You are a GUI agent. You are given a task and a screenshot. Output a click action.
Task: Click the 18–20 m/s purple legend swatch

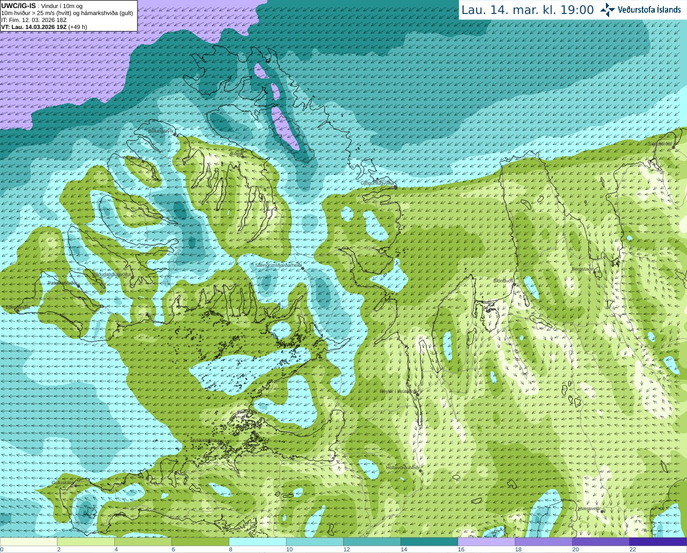coord(544,542)
